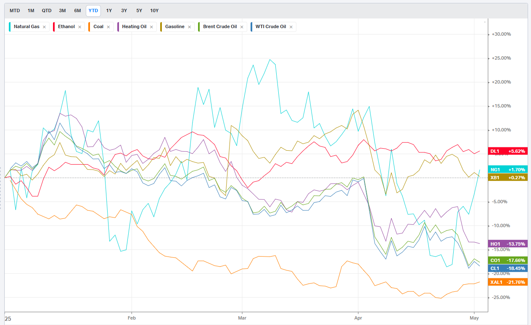531x325 pixels.
Task: Remove Brent Crude Oil series with its x
Action: pos(242,27)
